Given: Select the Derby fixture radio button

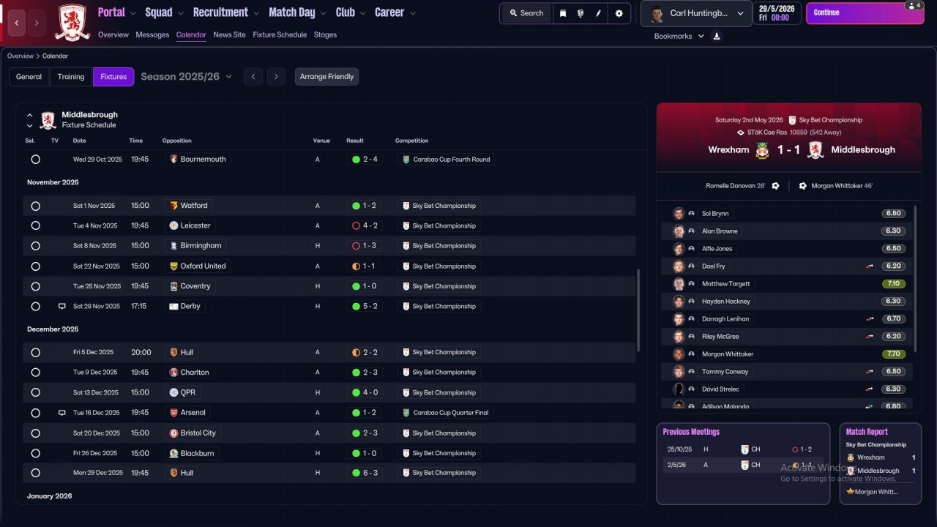Looking at the screenshot, I should (x=35, y=306).
